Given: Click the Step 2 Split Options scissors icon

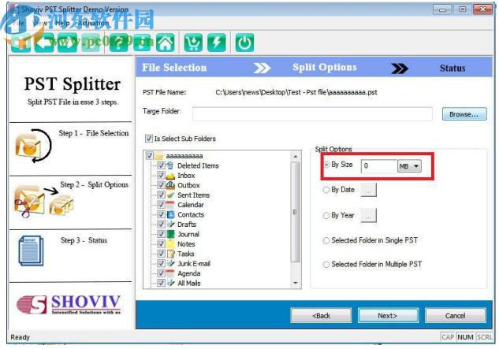Looking at the screenshot, I should (43, 200).
